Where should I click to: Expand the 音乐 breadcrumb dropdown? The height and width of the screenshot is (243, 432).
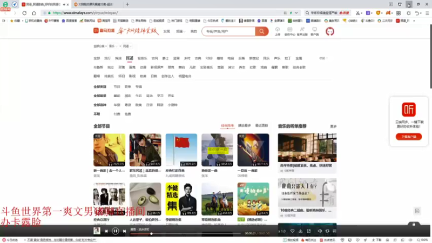pos(113,46)
